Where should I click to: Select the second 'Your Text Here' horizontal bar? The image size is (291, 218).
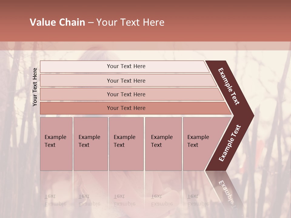(x=129, y=80)
